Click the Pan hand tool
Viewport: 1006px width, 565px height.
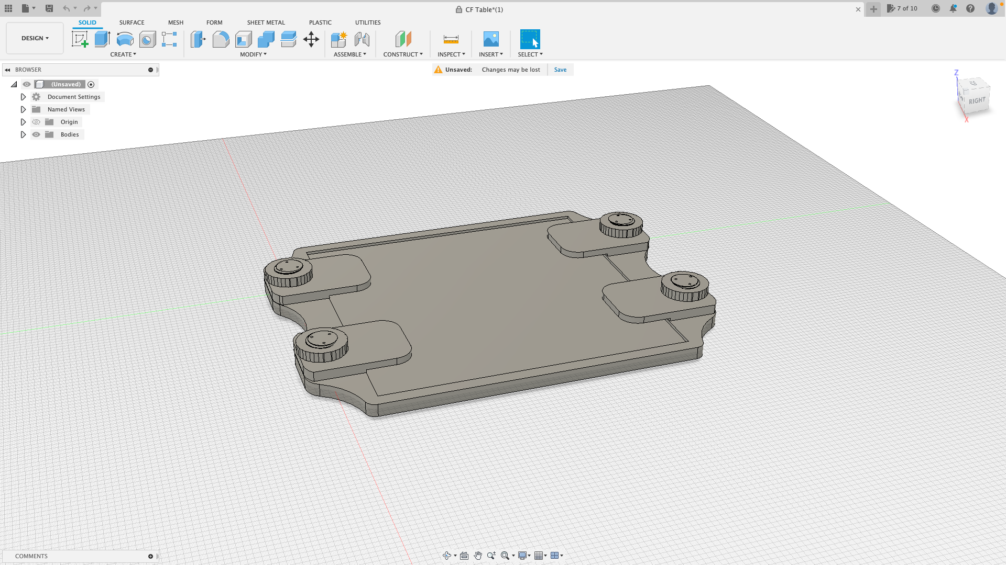tap(478, 556)
